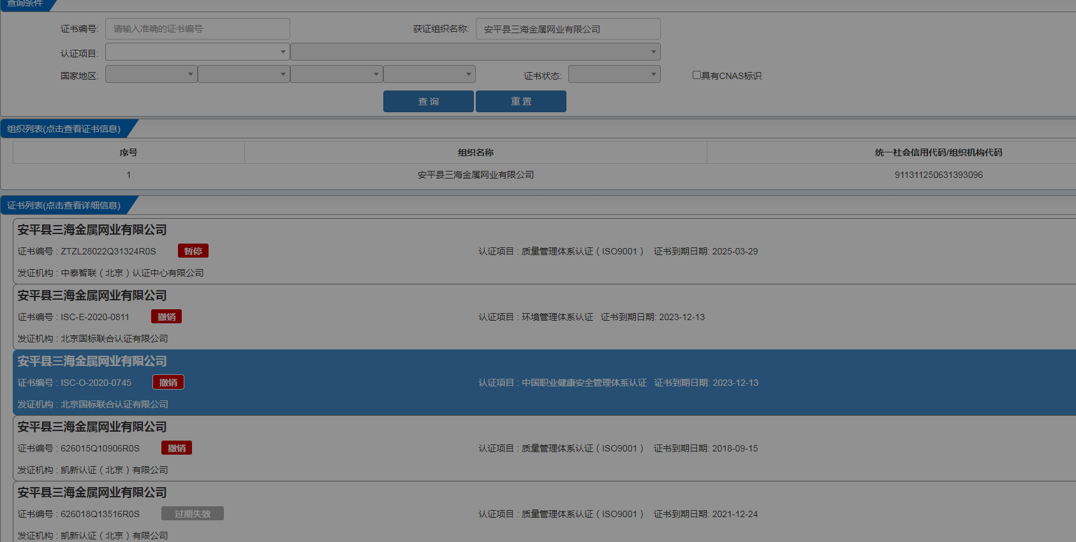Click the 组织名称 column header
1076x542 pixels.
pos(476,152)
